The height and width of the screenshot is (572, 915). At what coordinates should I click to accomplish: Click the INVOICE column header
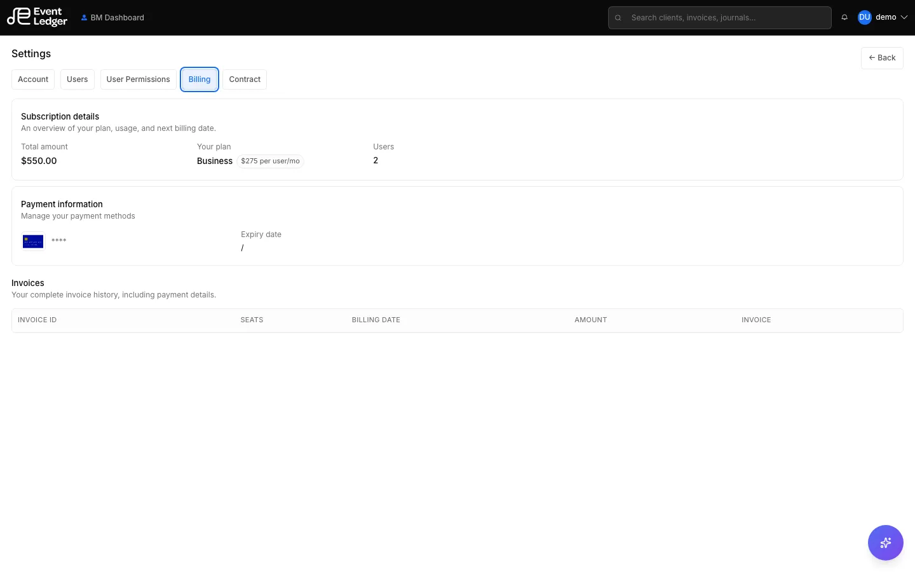[756, 320]
